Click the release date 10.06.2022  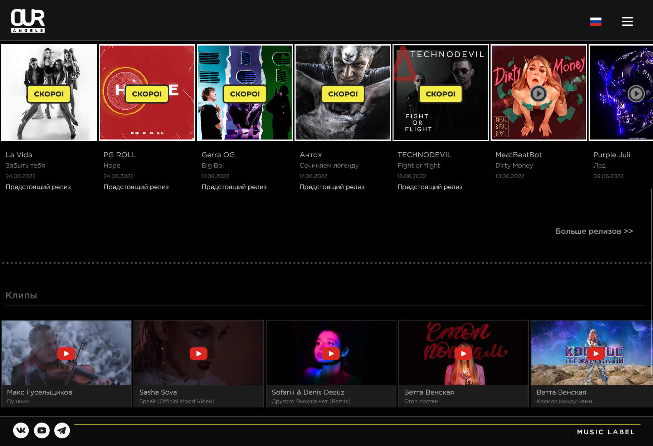tap(510, 176)
